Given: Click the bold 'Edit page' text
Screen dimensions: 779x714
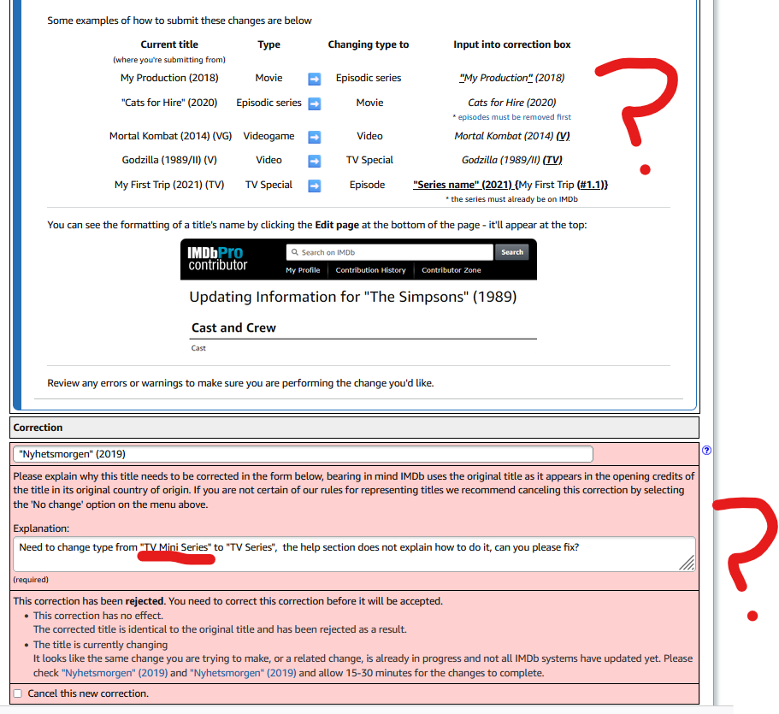Looking at the screenshot, I should pos(337,225).
